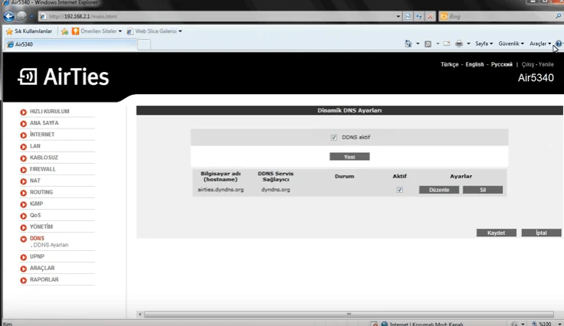
Task: Click the AirTies logo
Action: click(64, 77)
